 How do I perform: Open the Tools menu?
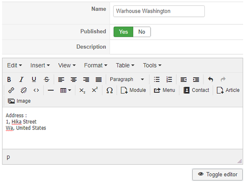152,66
